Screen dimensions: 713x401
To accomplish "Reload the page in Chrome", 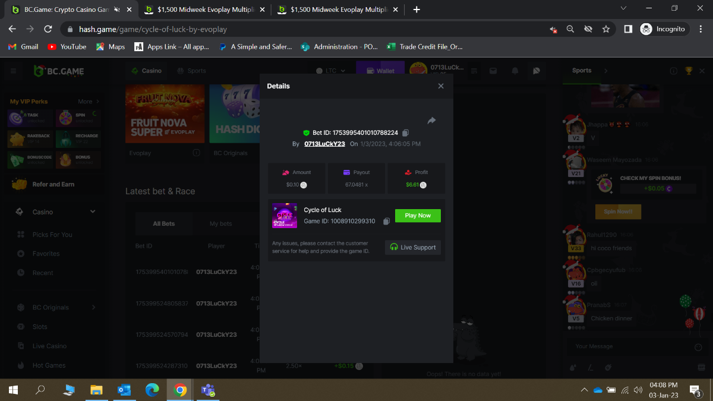I will pos(48,29).
